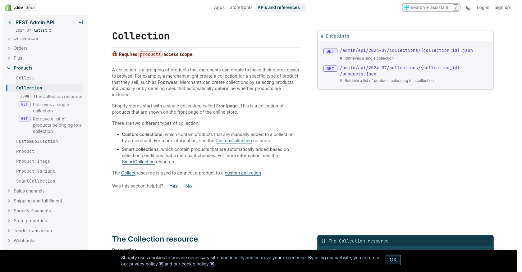The image size is (522, 272).
Task: Collapse the sidebar navigation panel
Action: pyautogui.click(x=81, y=22)
